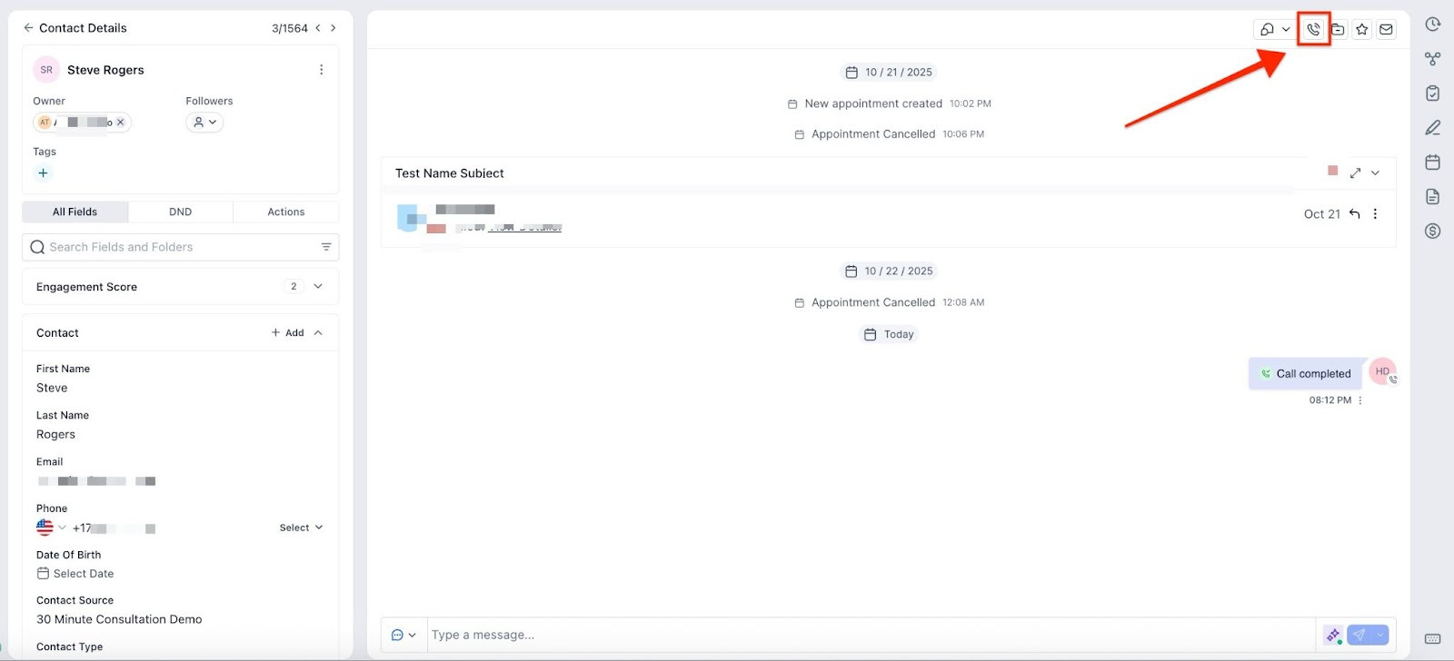Image resolution: width=1454 pixels, height=661 pixels.
Task: Switch to the DND tab
Action: point(180,212)
